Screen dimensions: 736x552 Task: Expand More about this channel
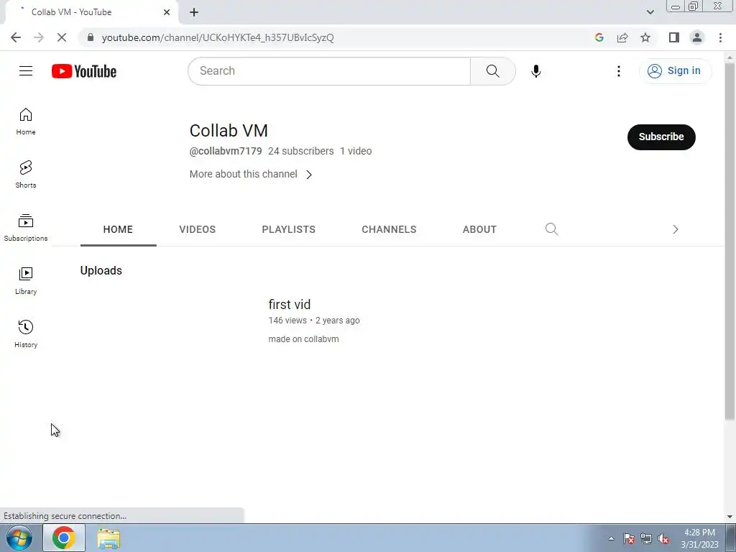[251, 174]
